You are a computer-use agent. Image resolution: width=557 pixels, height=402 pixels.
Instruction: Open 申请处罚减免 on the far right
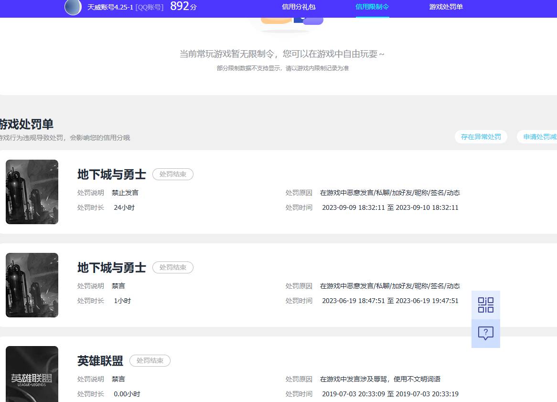(540, 136)
